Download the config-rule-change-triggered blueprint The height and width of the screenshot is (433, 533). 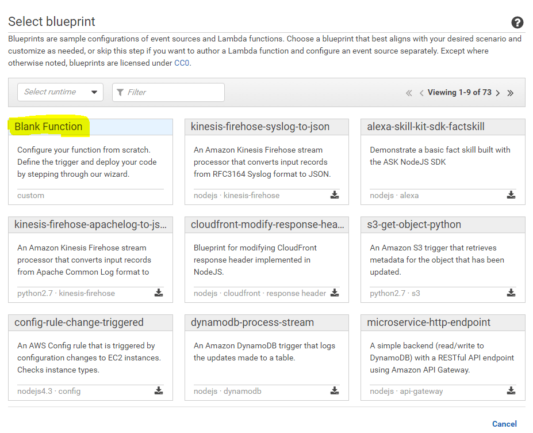pos(159,390)
